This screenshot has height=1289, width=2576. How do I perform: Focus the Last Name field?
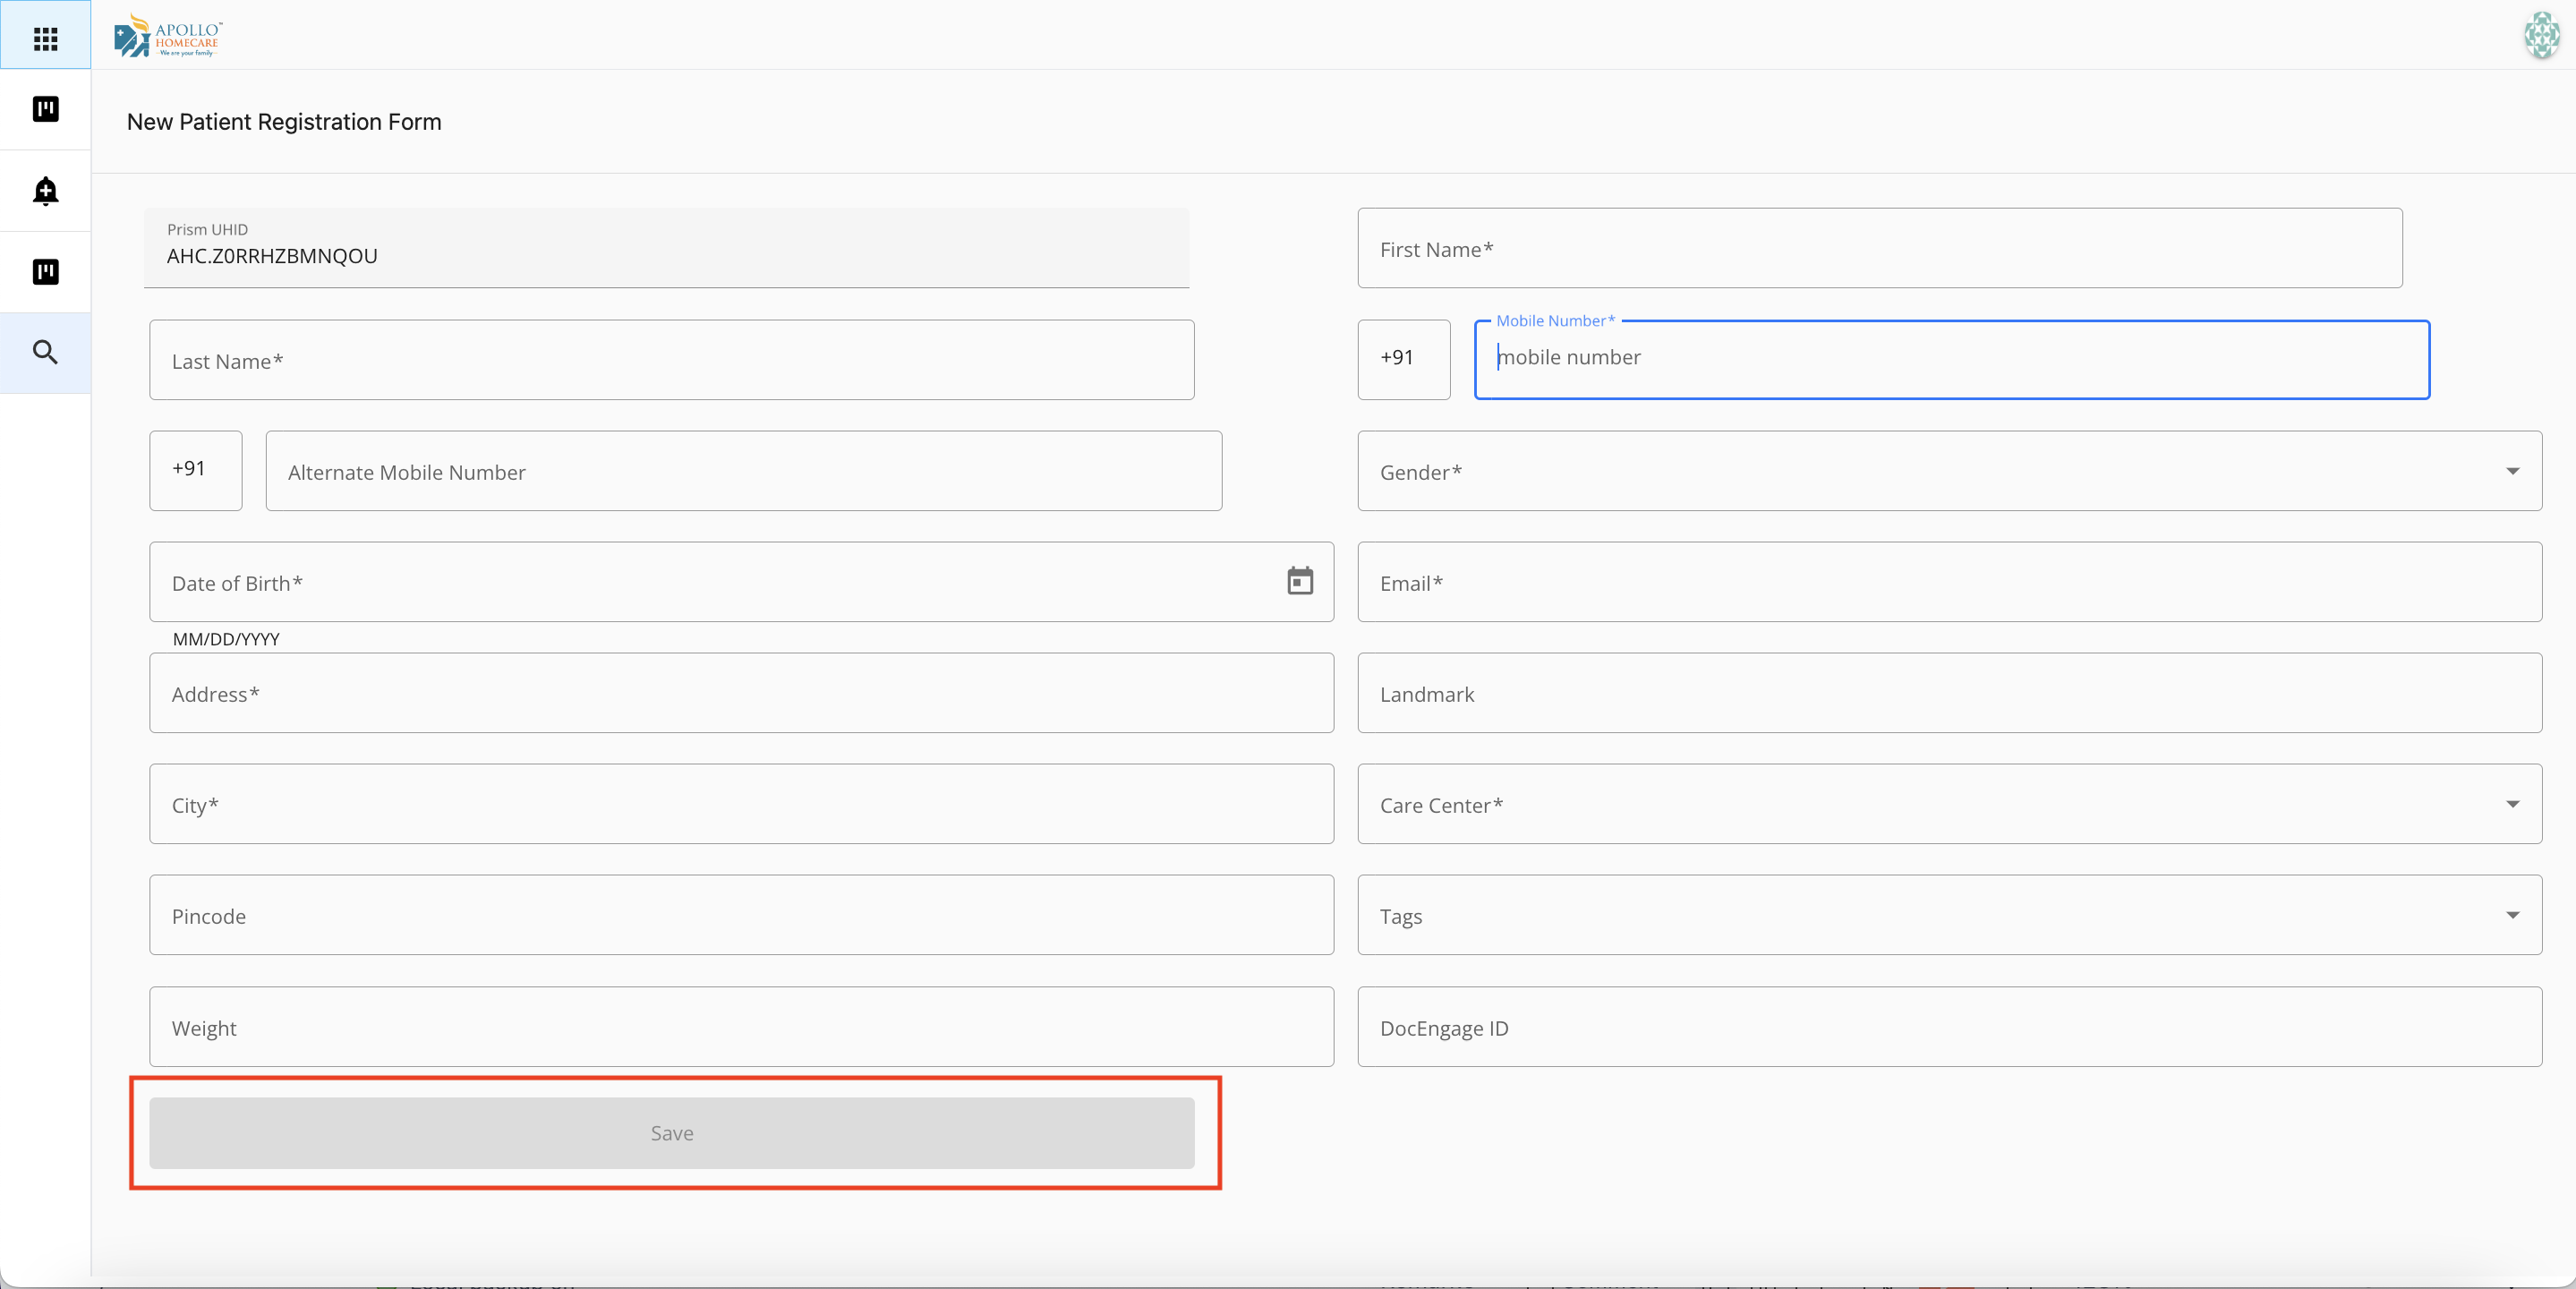pos(670,360)
